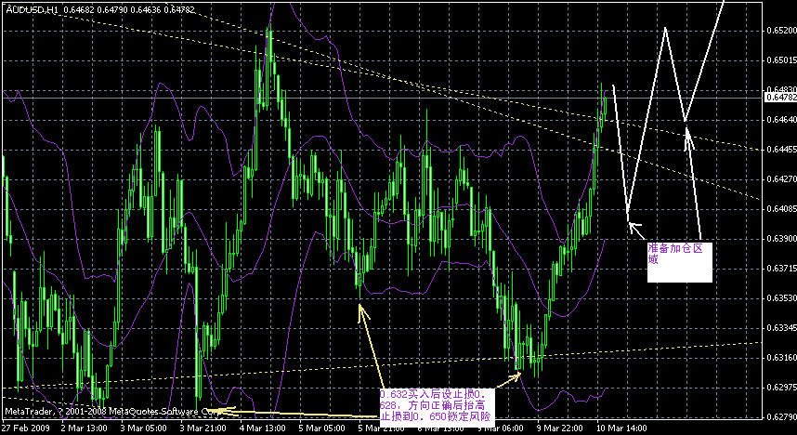Click the 5 Mar 05:00 time label
797x435 pixels.
322,428
